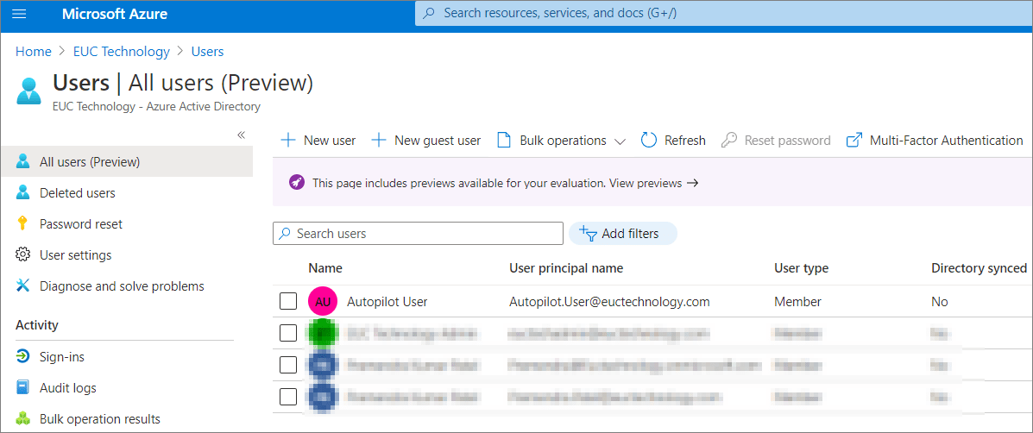Click the key icon beside Reset password
Screen dimensions: 1033x433
(728, 141)
